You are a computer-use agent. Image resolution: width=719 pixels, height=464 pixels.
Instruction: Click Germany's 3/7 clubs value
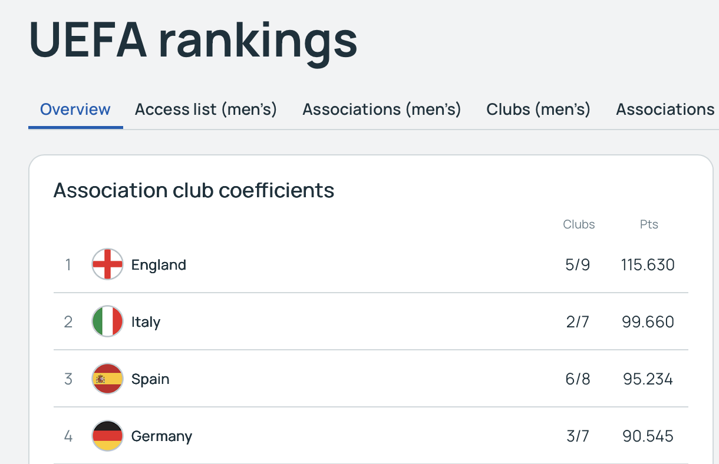(578, 436)
